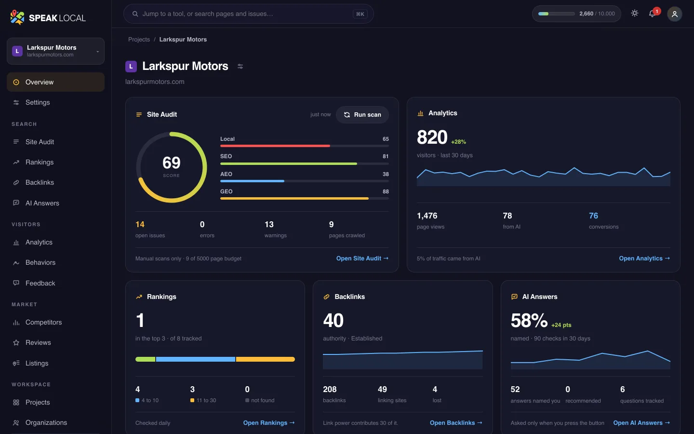Image resolution: width=694 pixels, height=434 pixels.
Task: Click the Rankings card trend icon
Action: (x=139, y=297)
